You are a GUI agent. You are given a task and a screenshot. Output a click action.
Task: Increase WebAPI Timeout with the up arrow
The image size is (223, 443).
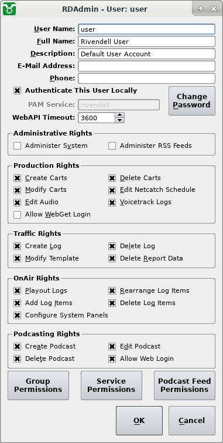tap(120, 115)
